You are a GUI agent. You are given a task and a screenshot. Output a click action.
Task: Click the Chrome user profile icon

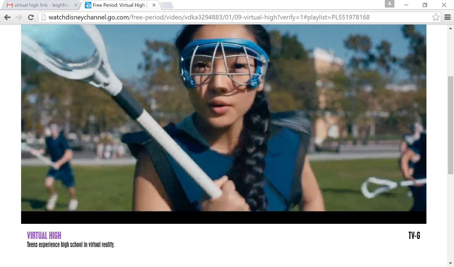click(x=389, y=4)
